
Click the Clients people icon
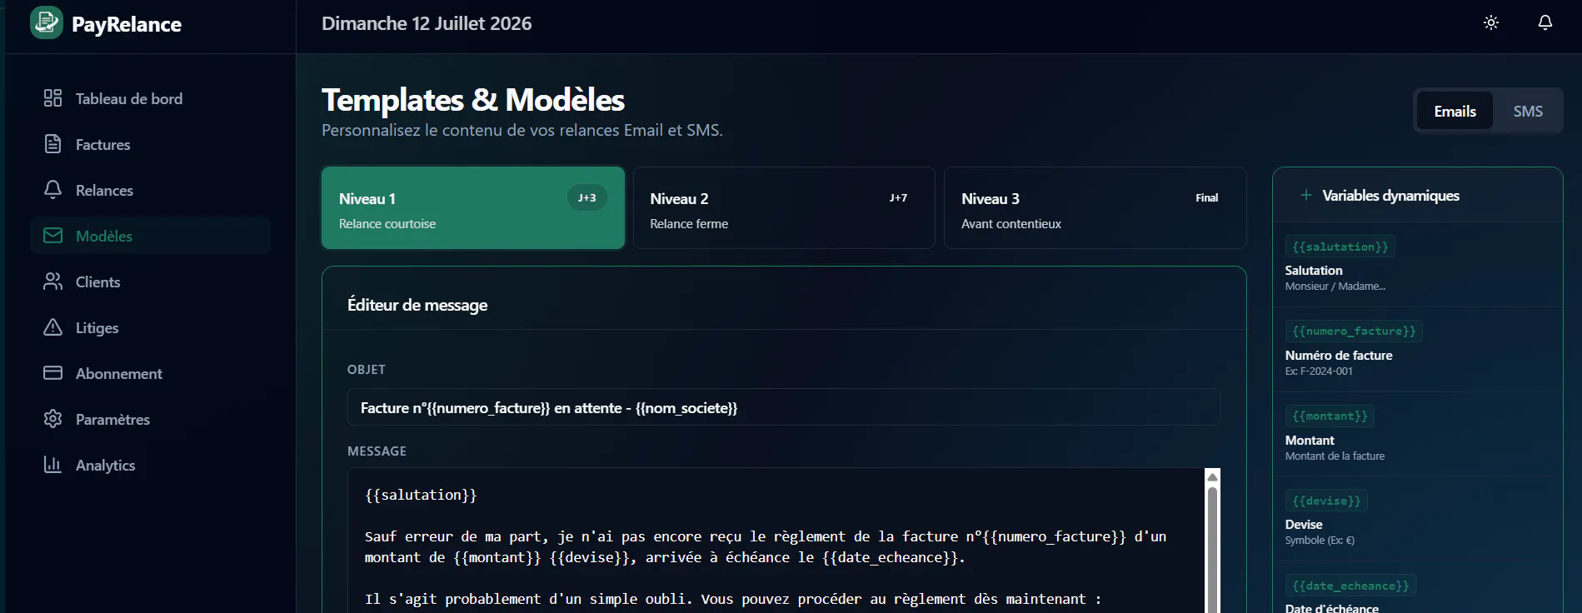[x=52, y=282]
